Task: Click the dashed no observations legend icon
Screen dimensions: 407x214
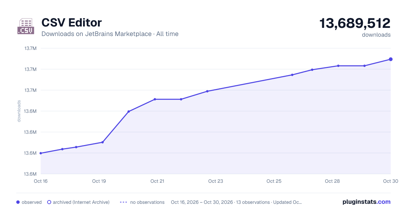Action: click(123, 202)
